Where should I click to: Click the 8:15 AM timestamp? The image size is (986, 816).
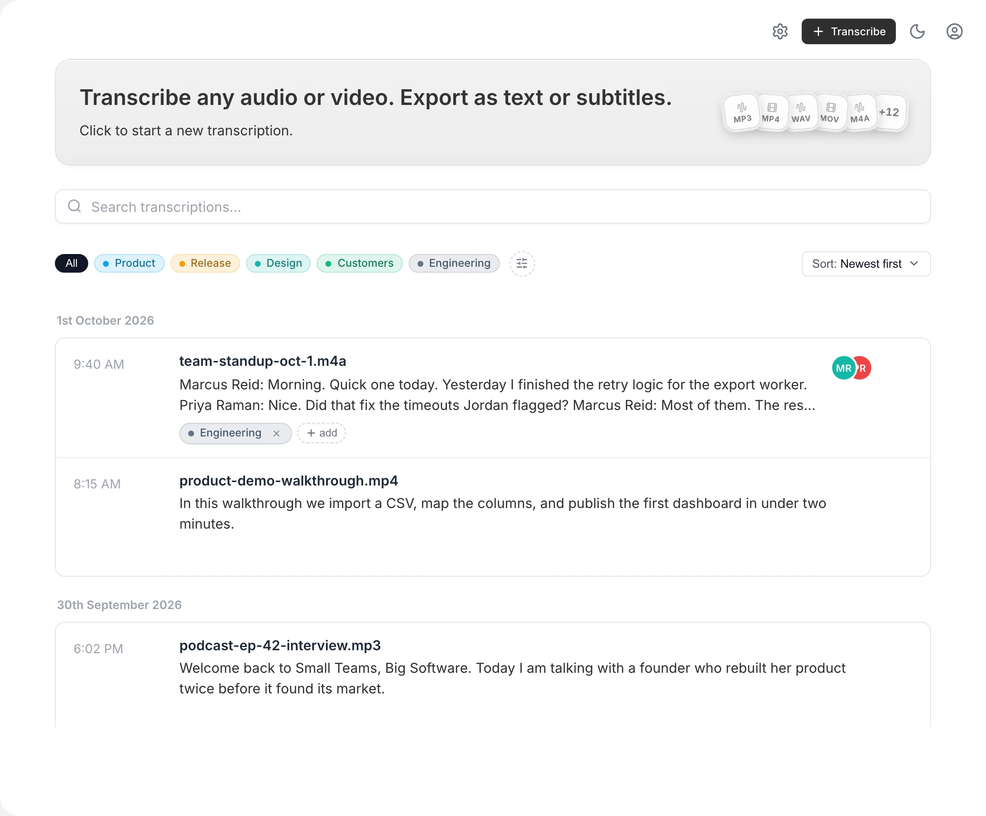tap(97, 484)
